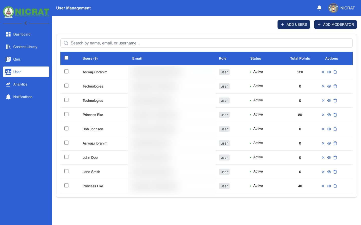Viewport: 361px width, 225px height.
Task: Click the Email column header
Action: 137,58
